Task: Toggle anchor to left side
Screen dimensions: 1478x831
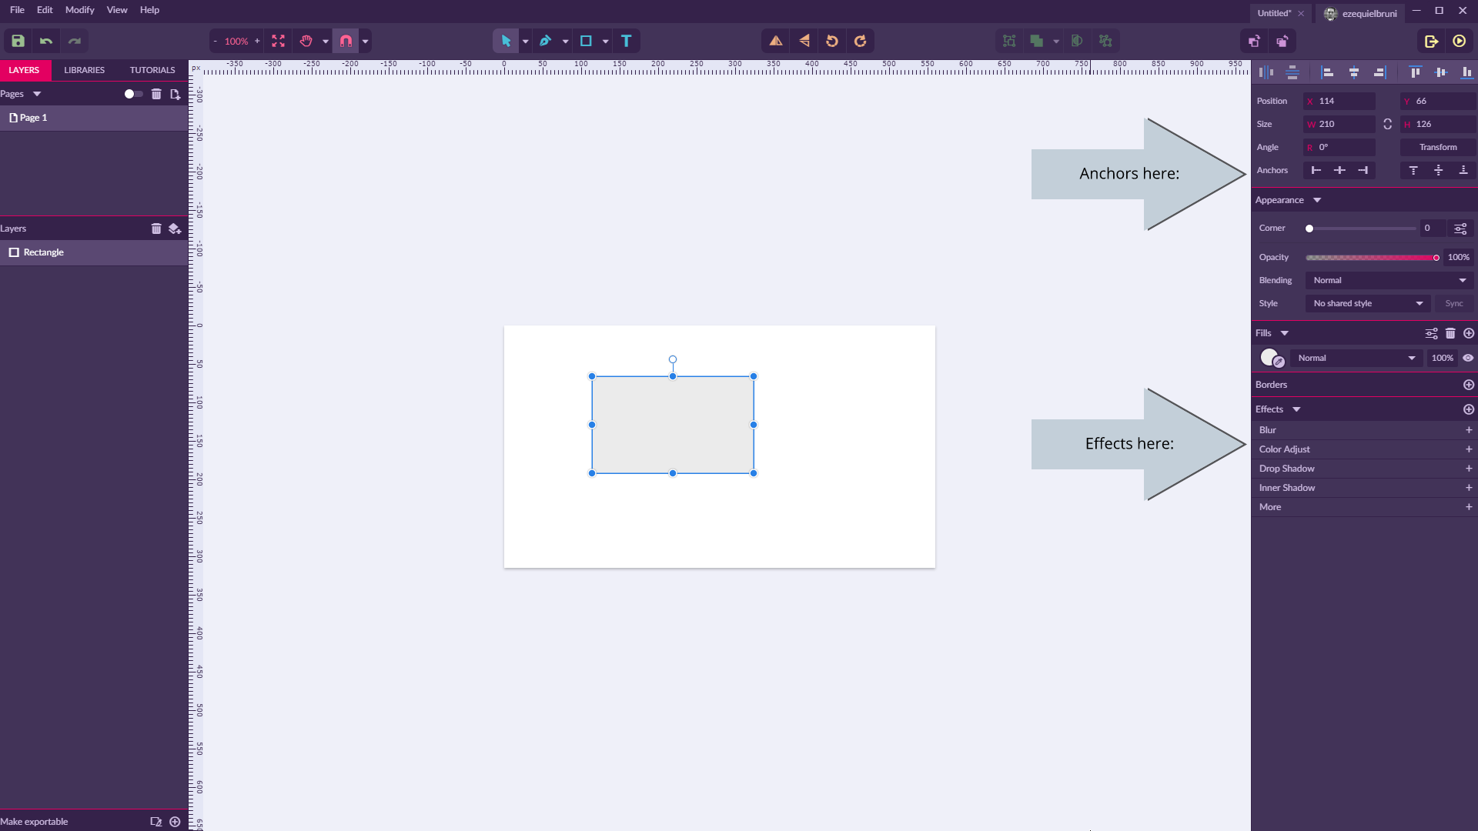Action: click(1316, 171)
